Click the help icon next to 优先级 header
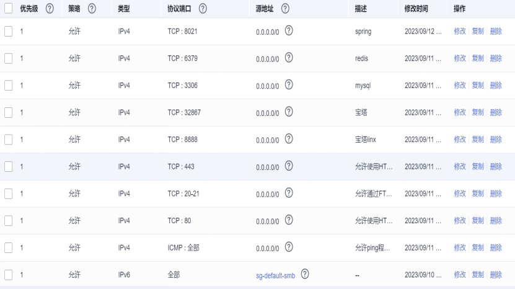The height and width of the screenshot is (289, 515). [x=50, y=9]
